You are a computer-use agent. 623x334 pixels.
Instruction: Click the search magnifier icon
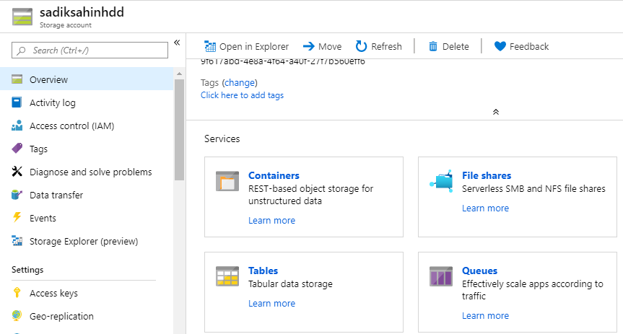tap(22, 50)
